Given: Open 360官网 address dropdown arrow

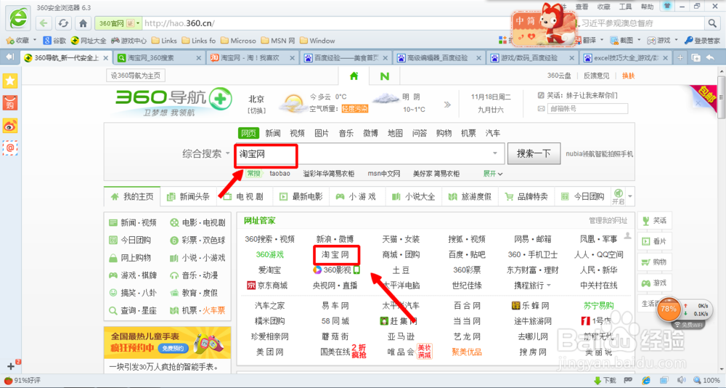Looking at the screenshot, I should (137, 23).
